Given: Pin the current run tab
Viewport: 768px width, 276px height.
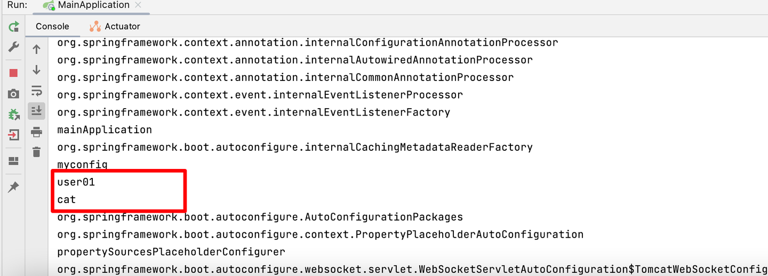Looking at the screenshot, I should (14, 186).
